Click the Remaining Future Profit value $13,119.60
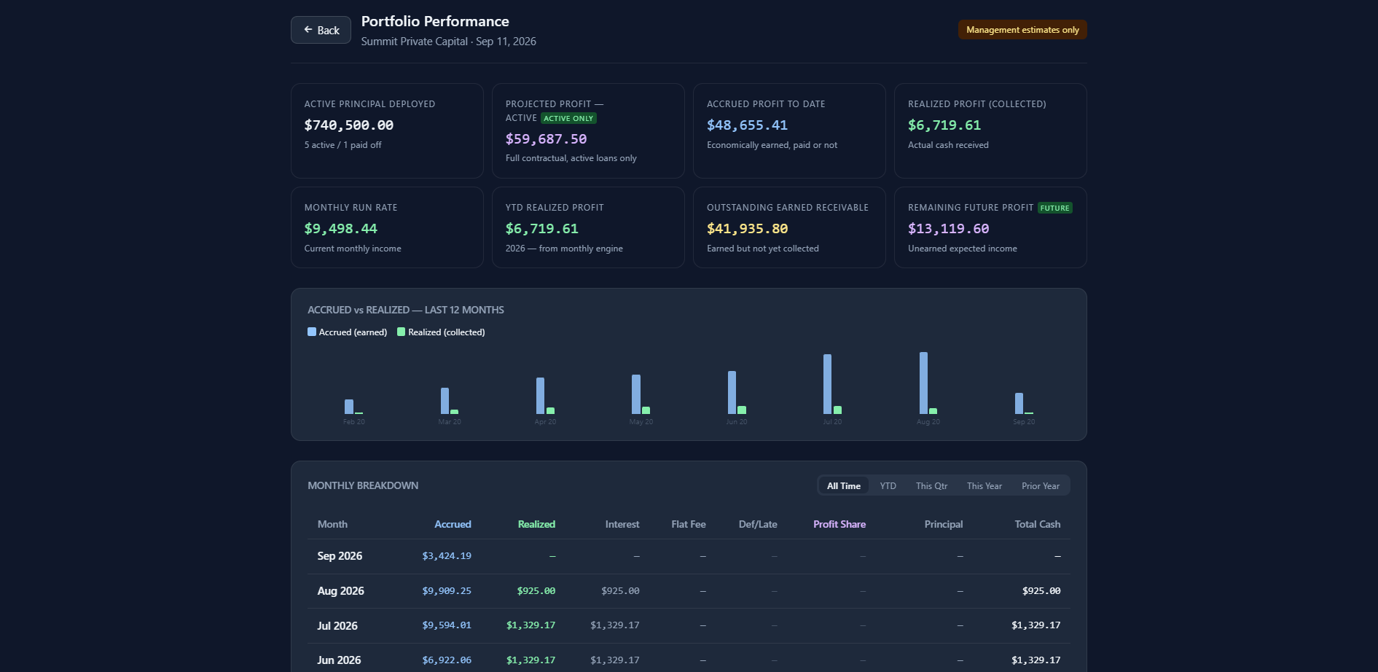 [948, 229]
